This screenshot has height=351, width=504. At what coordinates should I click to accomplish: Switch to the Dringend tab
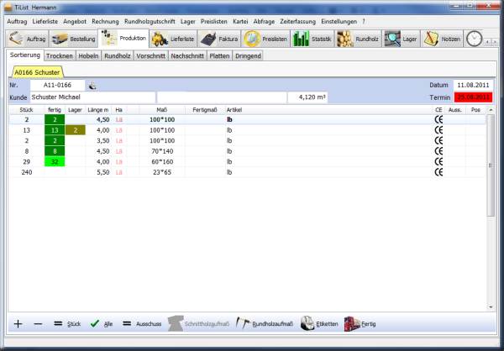(248, 56)
